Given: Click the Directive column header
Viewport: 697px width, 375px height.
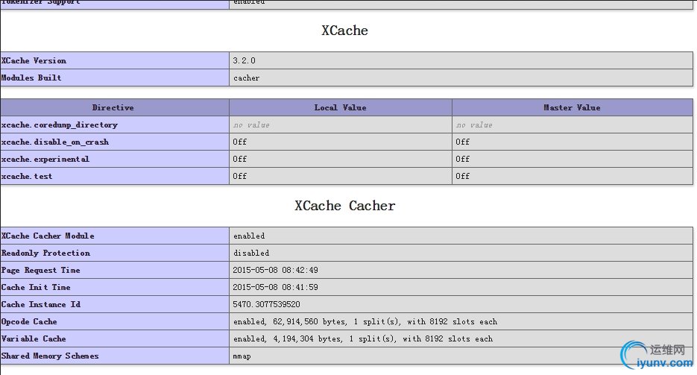Looking at the screenshot, I should click(x=113, y=107).
